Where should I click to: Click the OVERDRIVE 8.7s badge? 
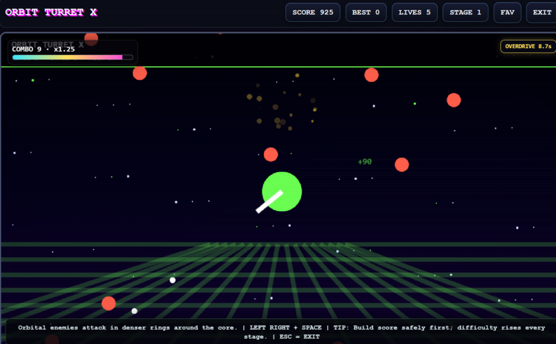[528, 47]
